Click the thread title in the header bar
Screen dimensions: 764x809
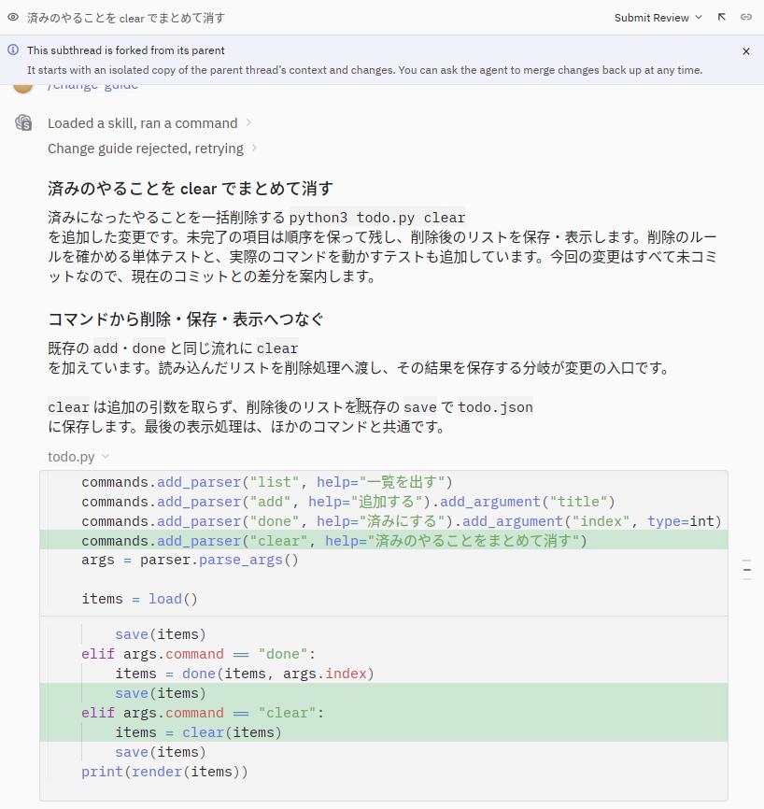click(126, 18)
